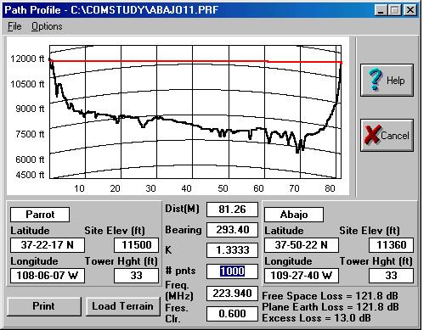Open the Options menu
This screenshot has height=330, width=435.
point(47,26)
